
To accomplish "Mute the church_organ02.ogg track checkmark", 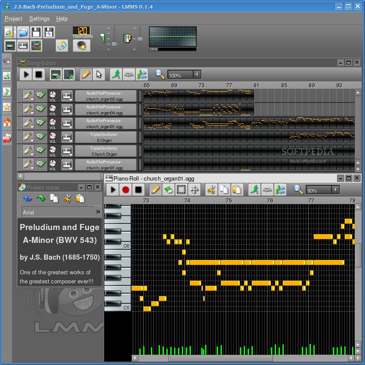I will [41, 95].
